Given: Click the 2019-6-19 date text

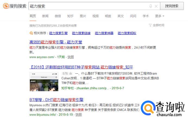Looking at the screenshot, I should coord(66,115).
